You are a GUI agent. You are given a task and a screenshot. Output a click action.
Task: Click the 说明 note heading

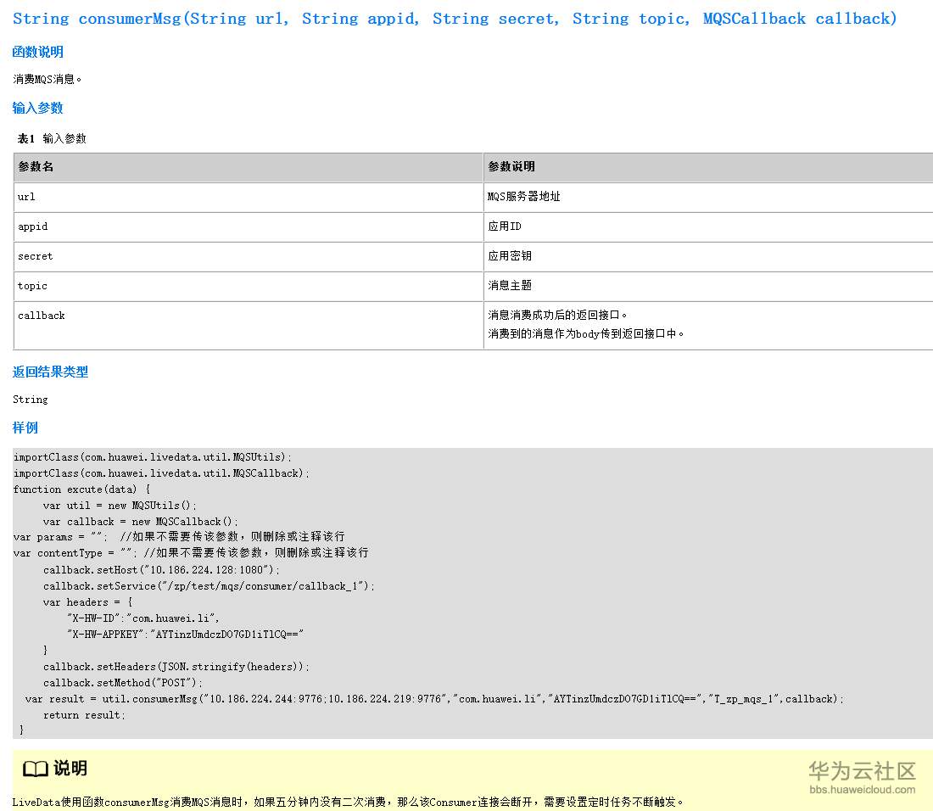70,768
